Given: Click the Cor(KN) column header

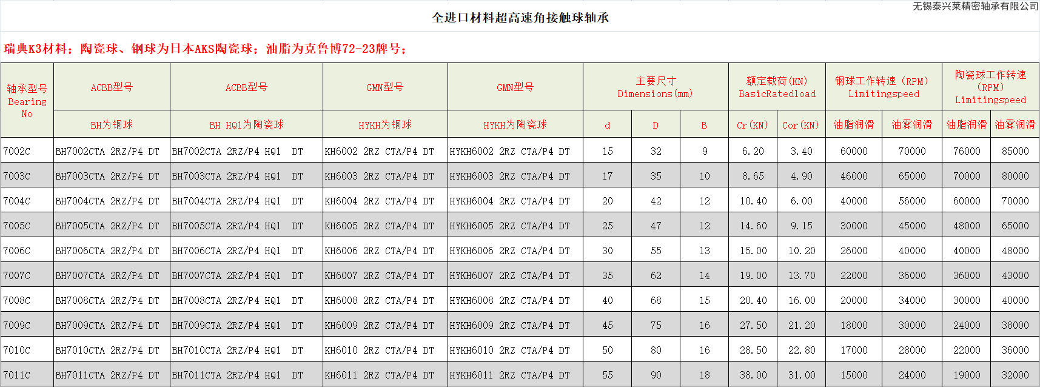Looking at the screenshot, I should pos(800,125).
